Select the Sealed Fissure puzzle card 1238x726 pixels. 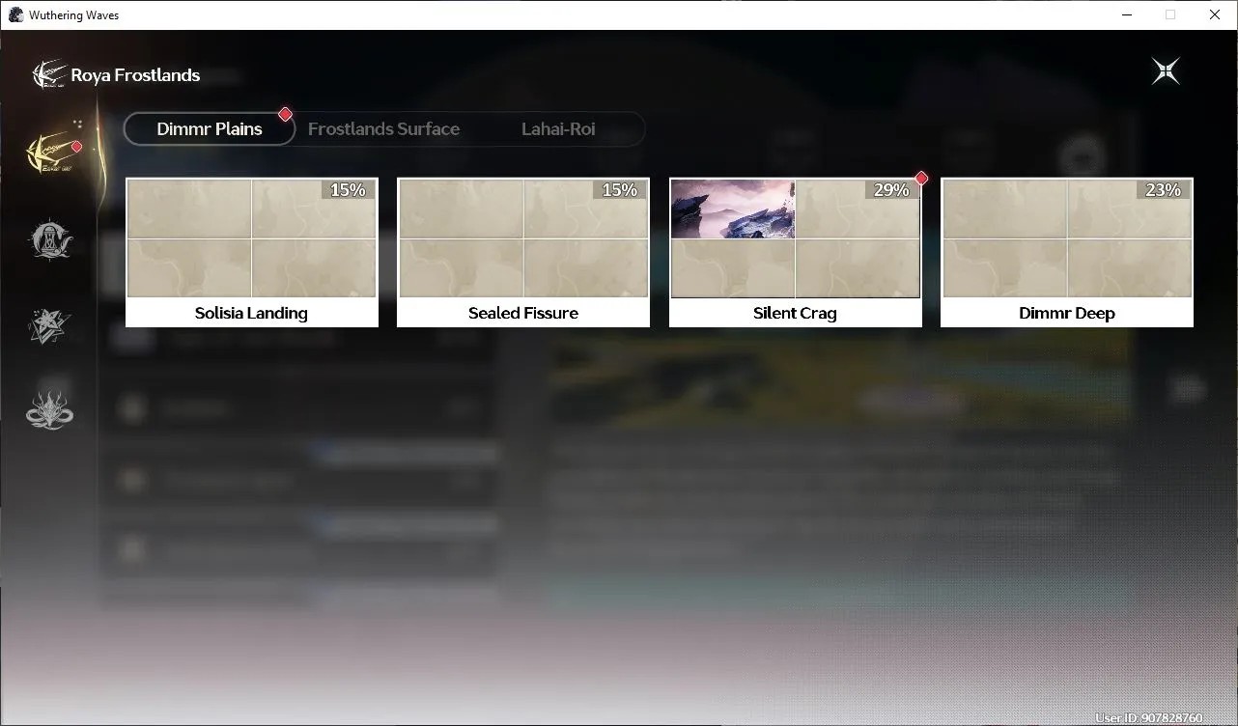point(523,252)
